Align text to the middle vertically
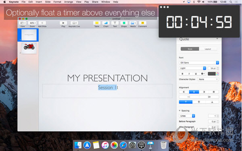Viewport: 242px width, 151px height. click(x=199, y=102)
